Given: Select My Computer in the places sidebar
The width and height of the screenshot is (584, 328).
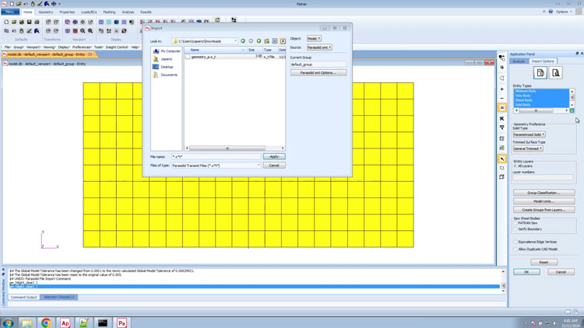Looking at the screenshot, I should pyautogui.click(x=167, y=51).
